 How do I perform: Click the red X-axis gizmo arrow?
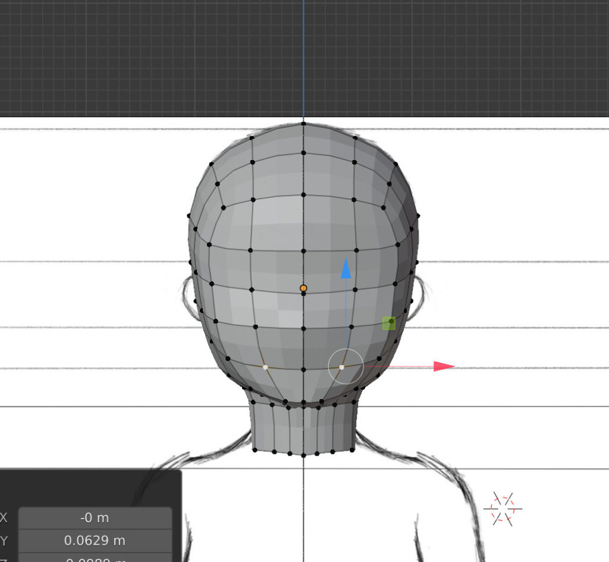click(x=443, y=366)
